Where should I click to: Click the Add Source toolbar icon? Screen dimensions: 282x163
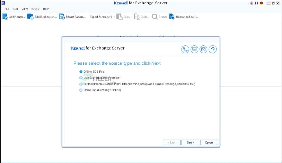click(x=5, y=17)
